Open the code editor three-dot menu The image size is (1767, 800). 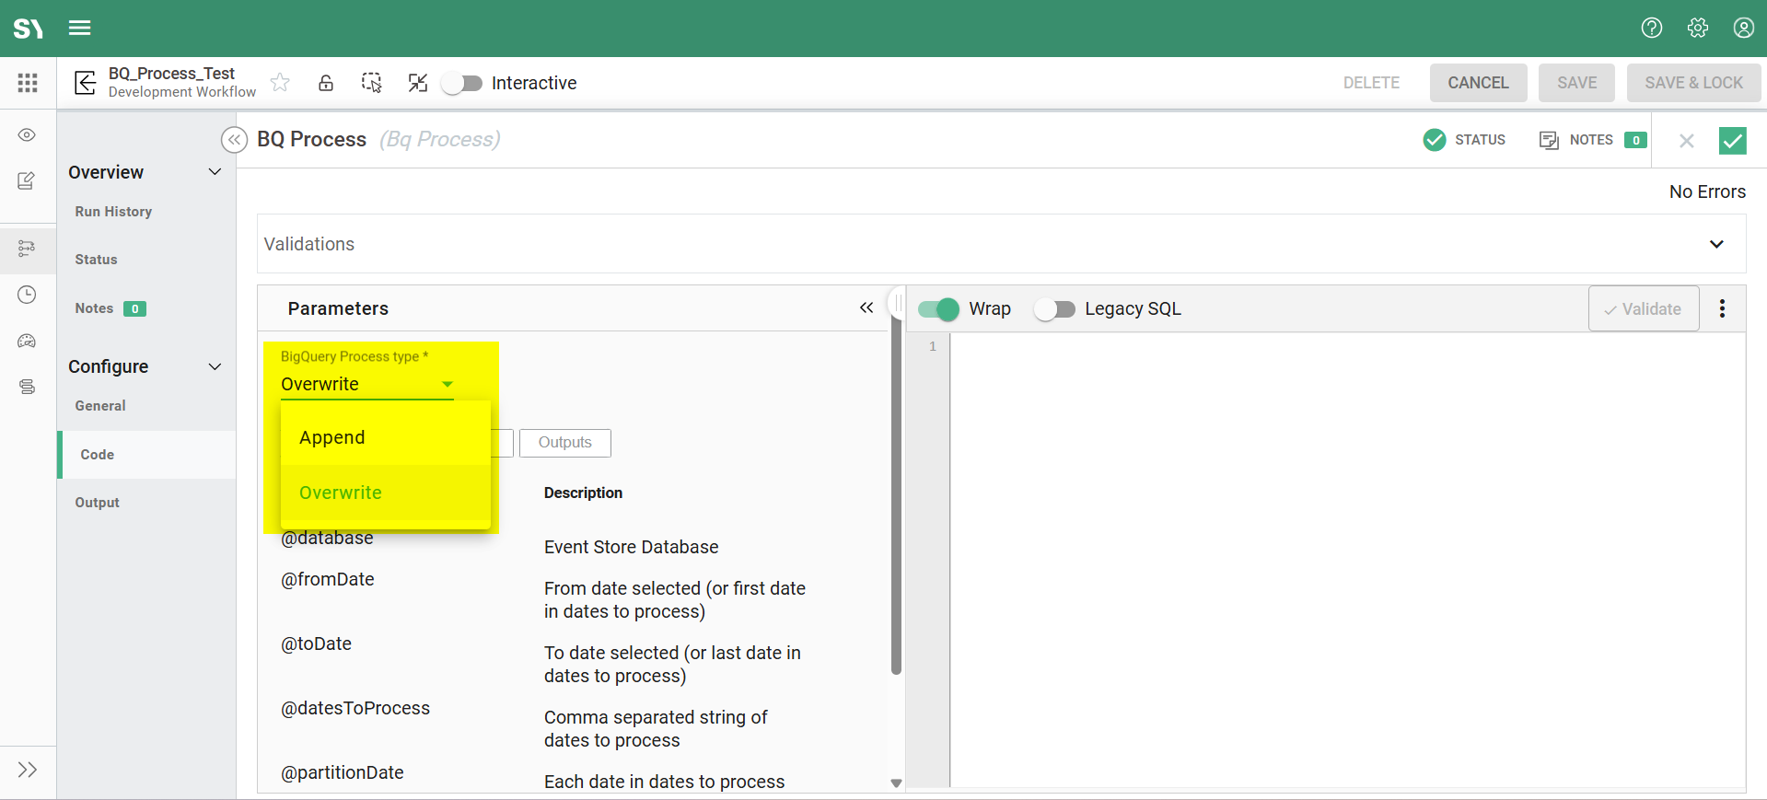1722,308
